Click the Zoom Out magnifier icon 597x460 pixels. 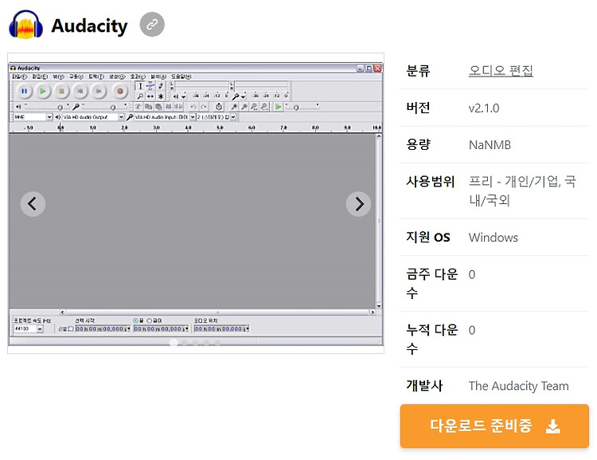click(x=244, y=107)
